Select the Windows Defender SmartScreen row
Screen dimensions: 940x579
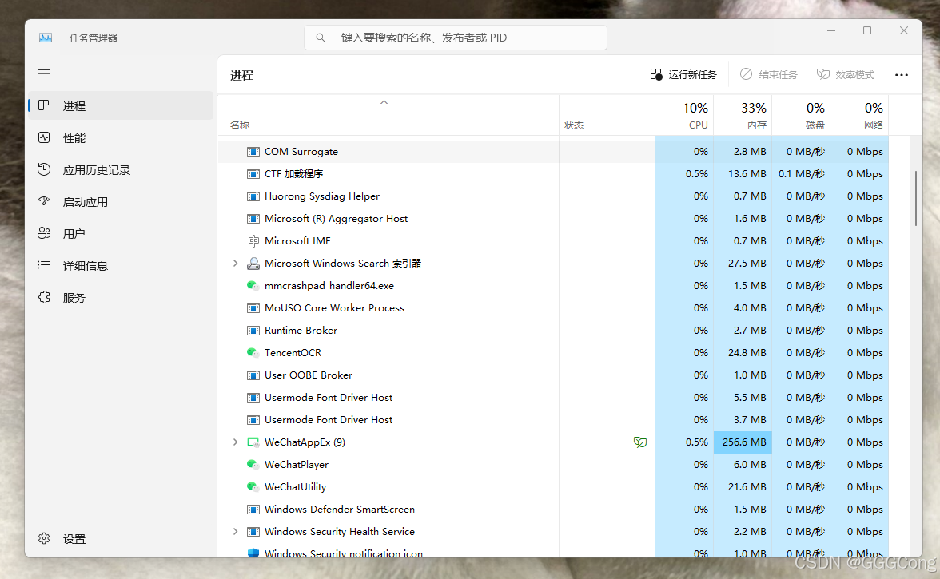pos(553,509)
